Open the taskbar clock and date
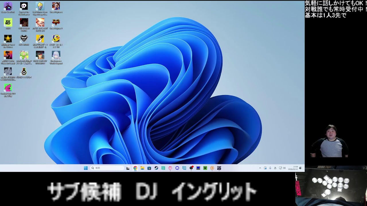Screen dimensions: 367x206 tap(294, 168)
